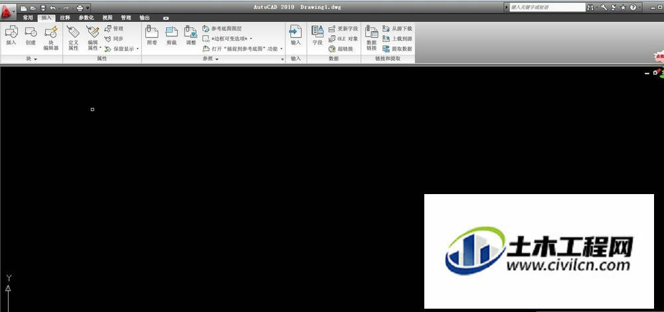Click the 字段 field insert tool
664x312 pixels.
317,36
